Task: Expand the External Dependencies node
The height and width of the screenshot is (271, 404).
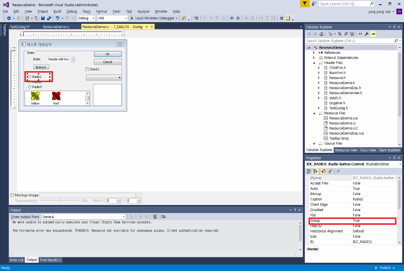Action: click(314, 58)
